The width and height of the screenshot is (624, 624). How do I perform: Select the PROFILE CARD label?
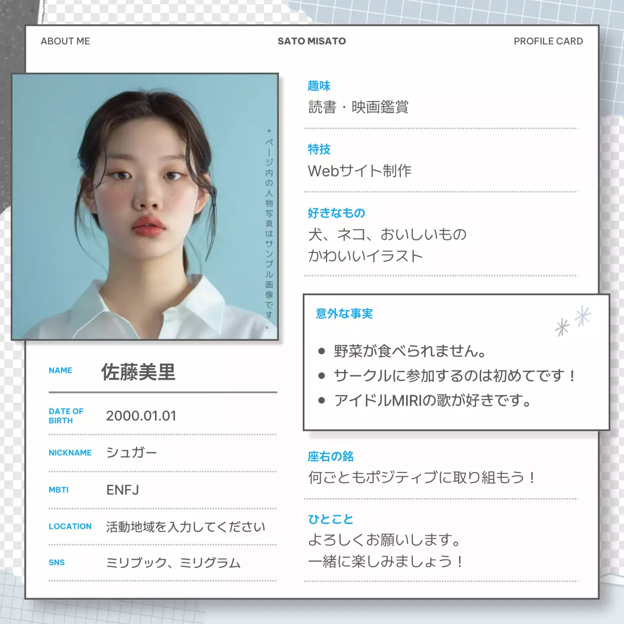coord(548,41)
